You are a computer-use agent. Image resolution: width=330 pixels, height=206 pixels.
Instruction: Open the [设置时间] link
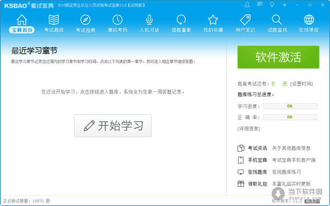301,84
